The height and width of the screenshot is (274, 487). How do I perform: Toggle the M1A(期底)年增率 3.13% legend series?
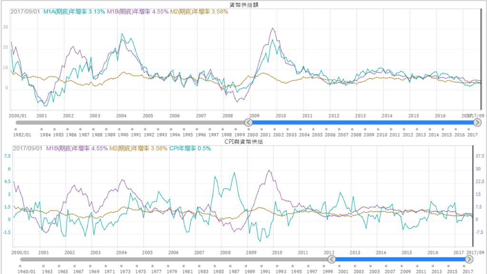pyautogui.click(x=74, y=12)
